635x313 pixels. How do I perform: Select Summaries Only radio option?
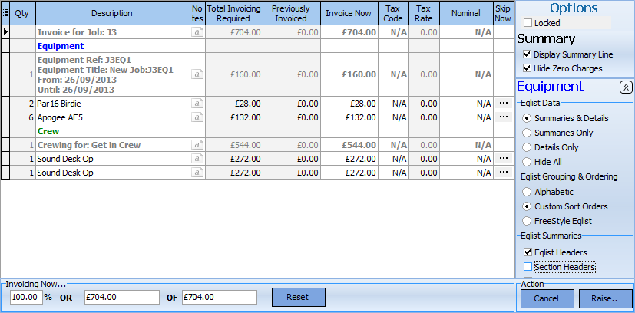coord(527,133)
